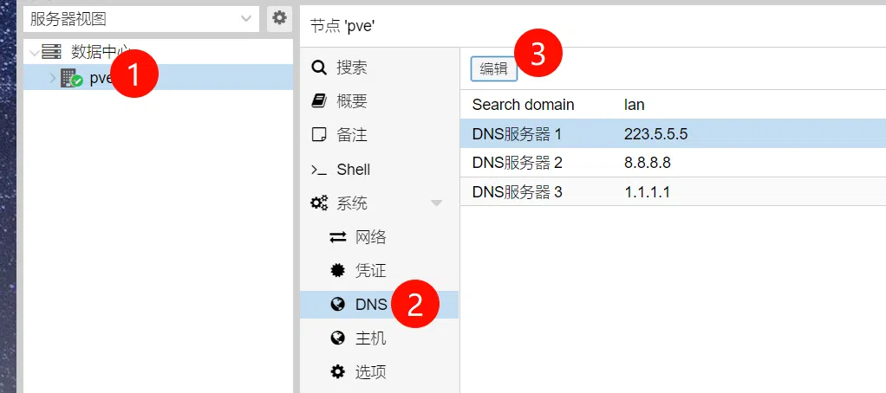This screenshot has height=393, width=886.
Task: Click the 系统 gears icon
Action: (319, 203)
